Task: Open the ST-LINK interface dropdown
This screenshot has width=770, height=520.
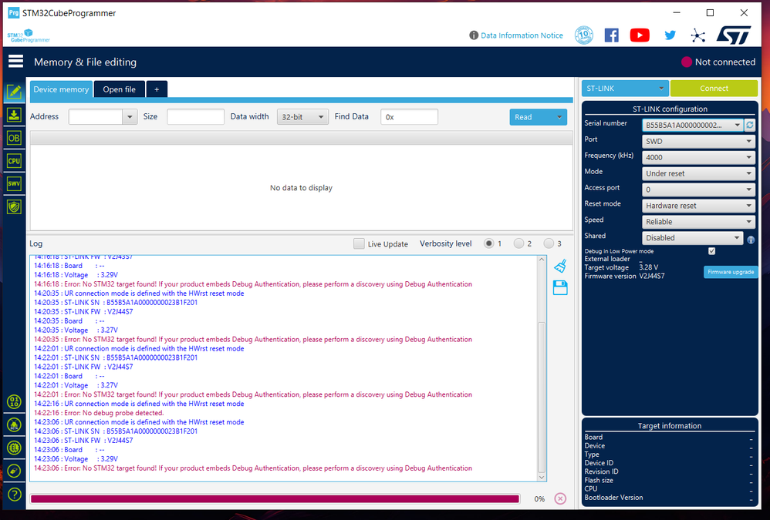Action: [x=625, y=89]
